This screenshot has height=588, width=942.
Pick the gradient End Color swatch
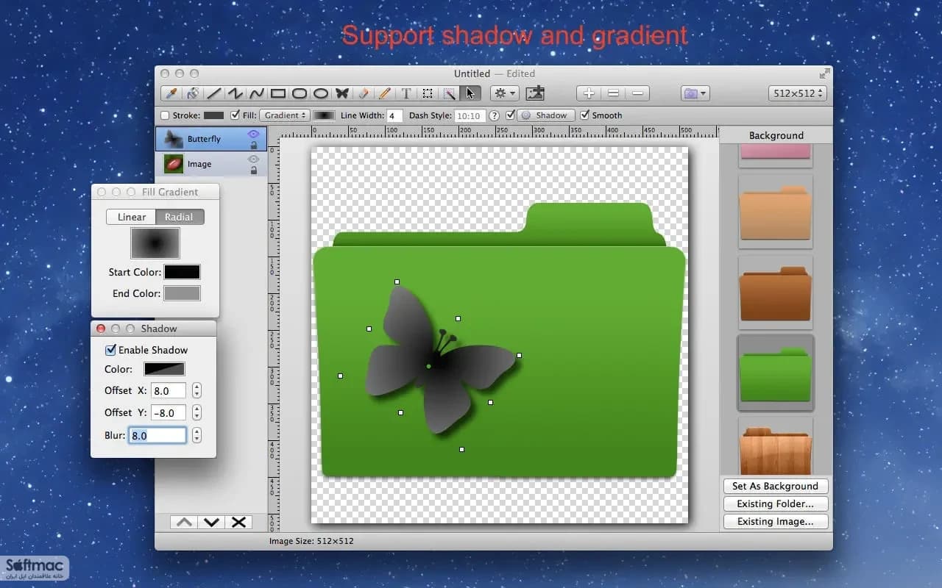[182, 293]
